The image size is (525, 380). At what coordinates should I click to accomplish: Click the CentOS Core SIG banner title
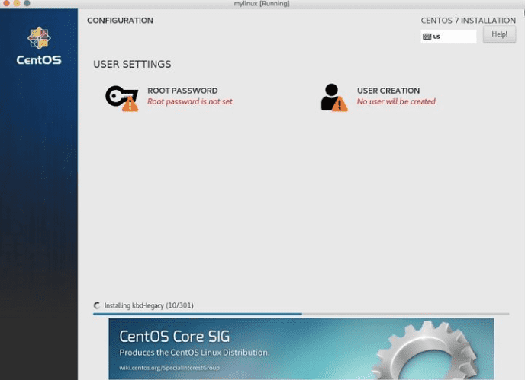(175, 337)
